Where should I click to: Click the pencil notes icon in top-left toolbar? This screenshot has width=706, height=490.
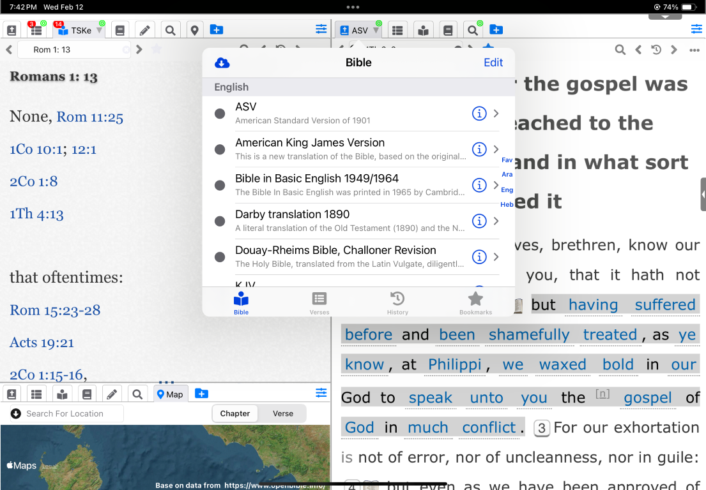point(144,30)
